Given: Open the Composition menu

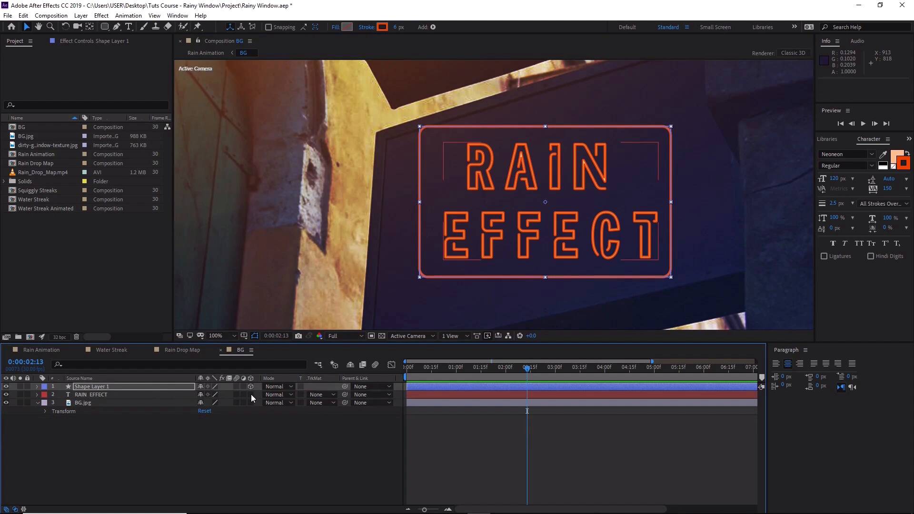Looking at the screenshot, I should [51, 15].
